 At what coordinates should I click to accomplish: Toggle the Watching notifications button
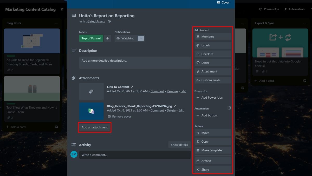(125, 38)
